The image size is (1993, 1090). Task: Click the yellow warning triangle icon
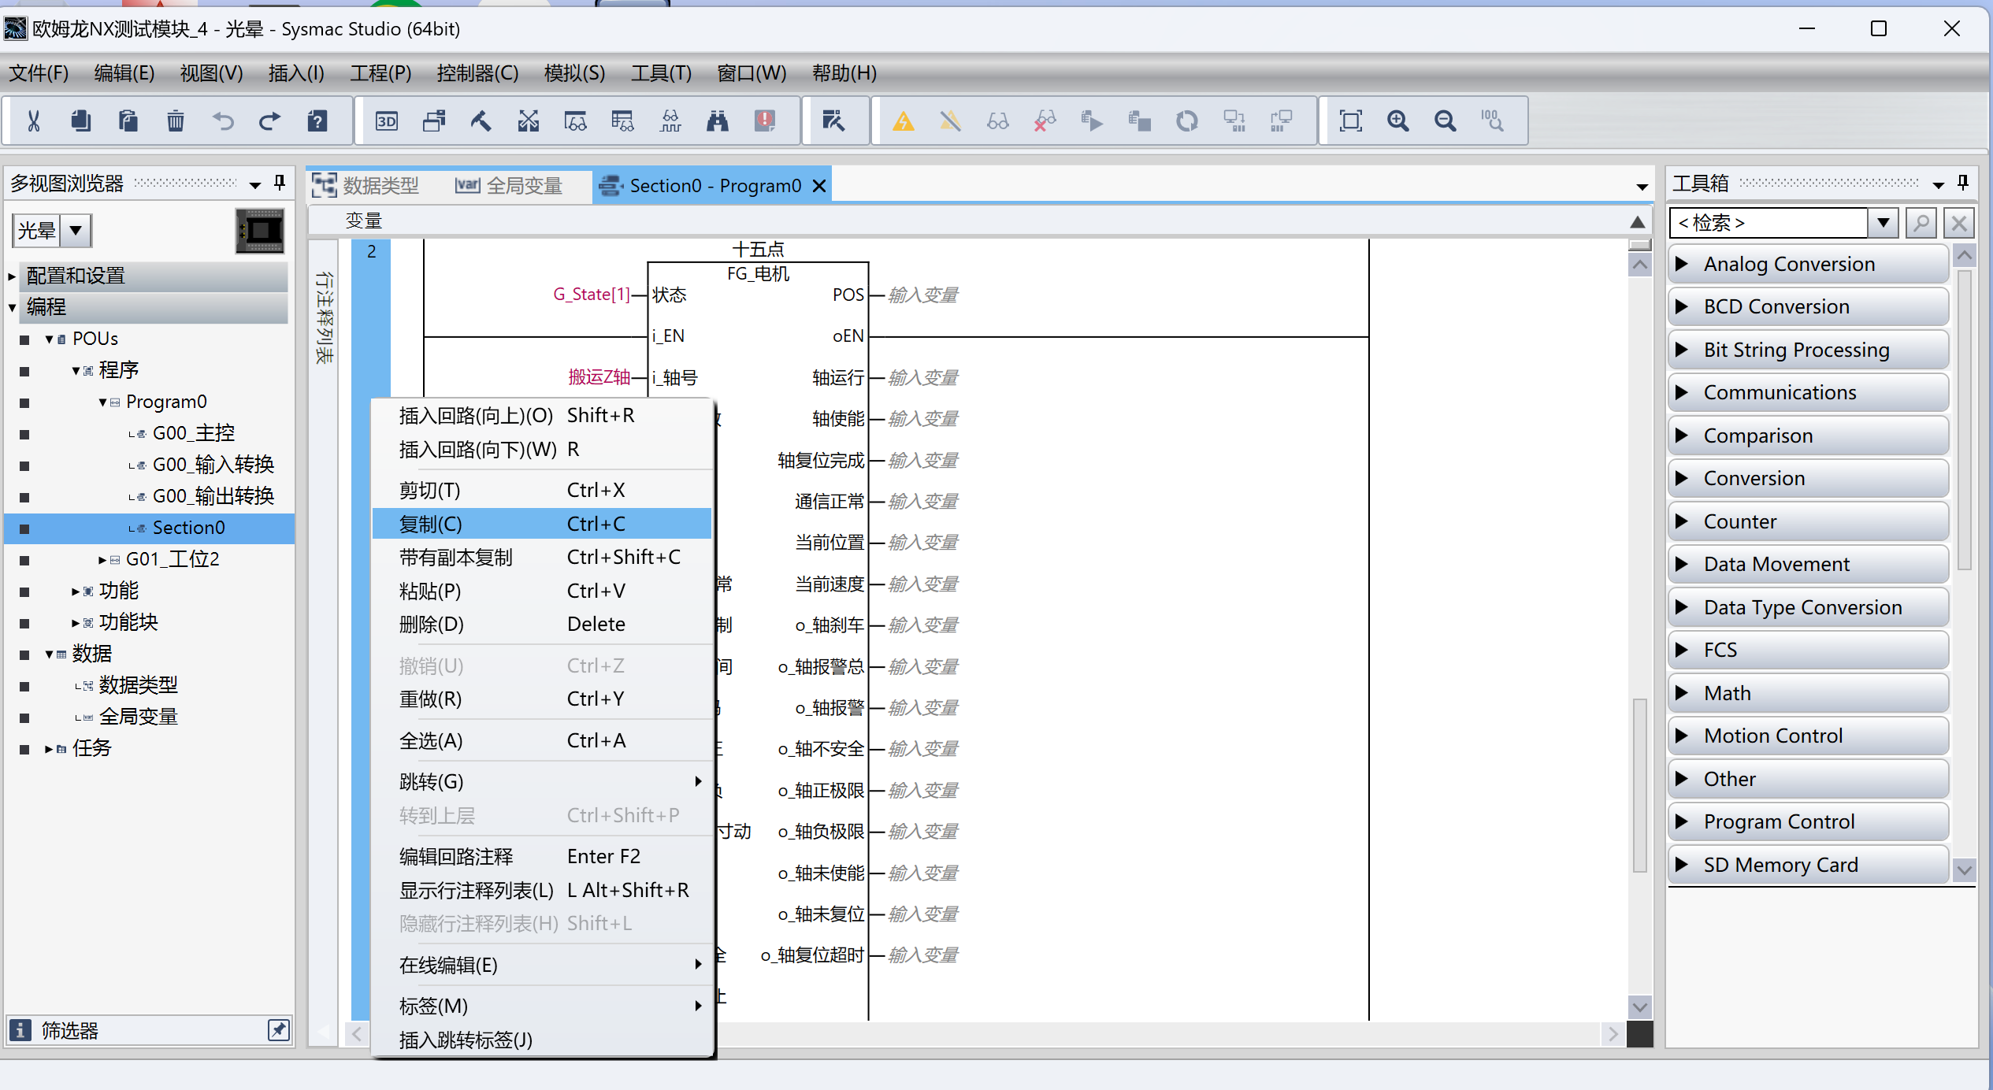[x=903, y=120]
